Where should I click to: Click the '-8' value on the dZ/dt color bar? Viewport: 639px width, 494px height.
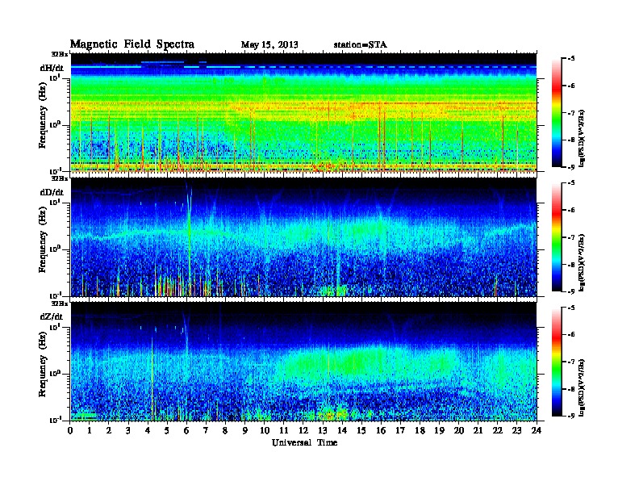click(571, 389)
